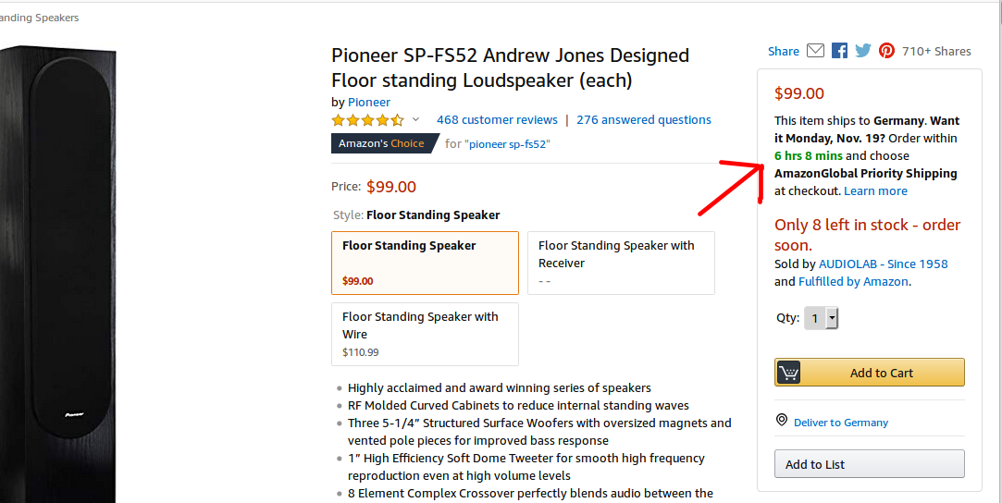Click the star rating icons
The height and width of the screenshot is (503, 1002).
[367, 120]
